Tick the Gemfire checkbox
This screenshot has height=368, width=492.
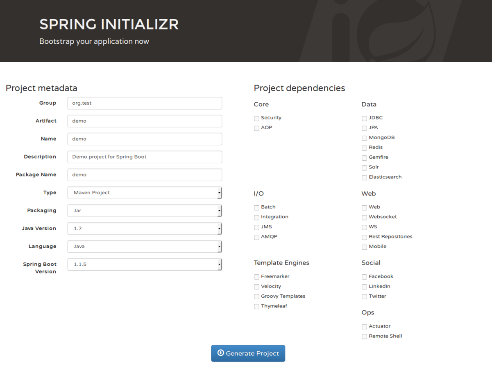point(364,157)
